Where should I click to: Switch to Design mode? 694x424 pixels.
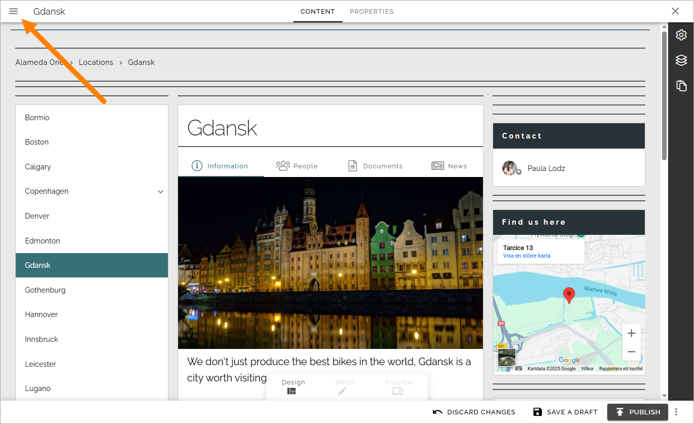coord(293,386)
